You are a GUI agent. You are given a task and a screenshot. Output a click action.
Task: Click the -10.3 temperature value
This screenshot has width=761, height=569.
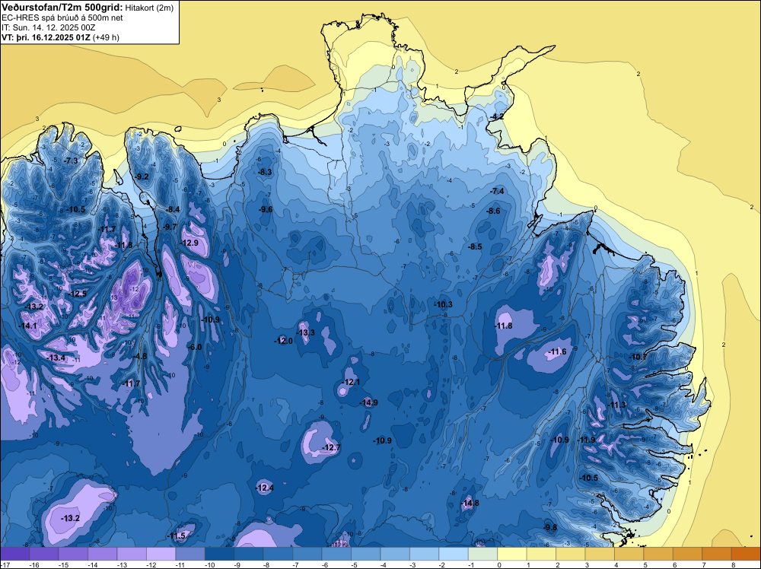(443, 304)
